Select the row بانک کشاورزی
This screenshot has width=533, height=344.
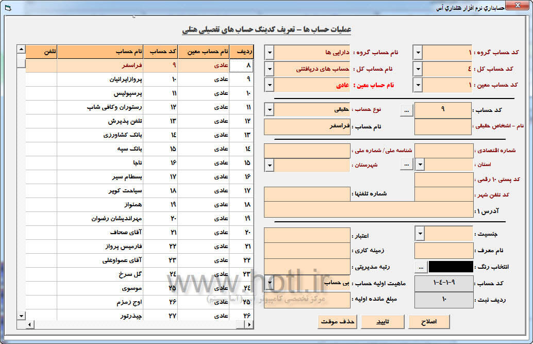point(139,135)
